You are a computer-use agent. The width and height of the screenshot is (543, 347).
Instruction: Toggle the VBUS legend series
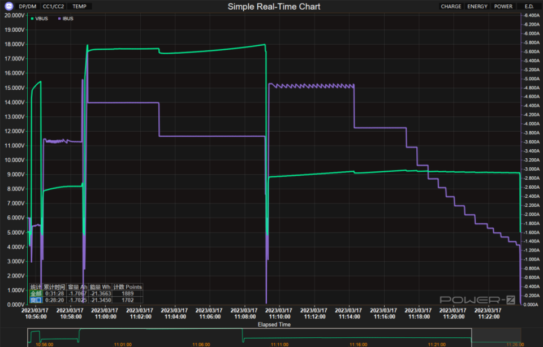pyautogui.click(x=39, y=19)
